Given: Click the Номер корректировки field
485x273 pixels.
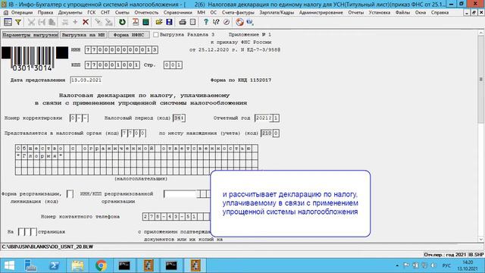Looking at the screenshot, I should [x=79, y=118].
